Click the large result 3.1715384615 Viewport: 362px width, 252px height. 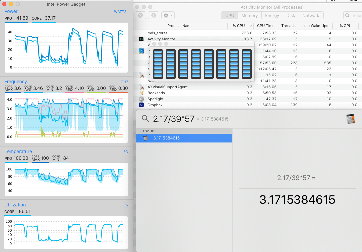coord(297,200)
